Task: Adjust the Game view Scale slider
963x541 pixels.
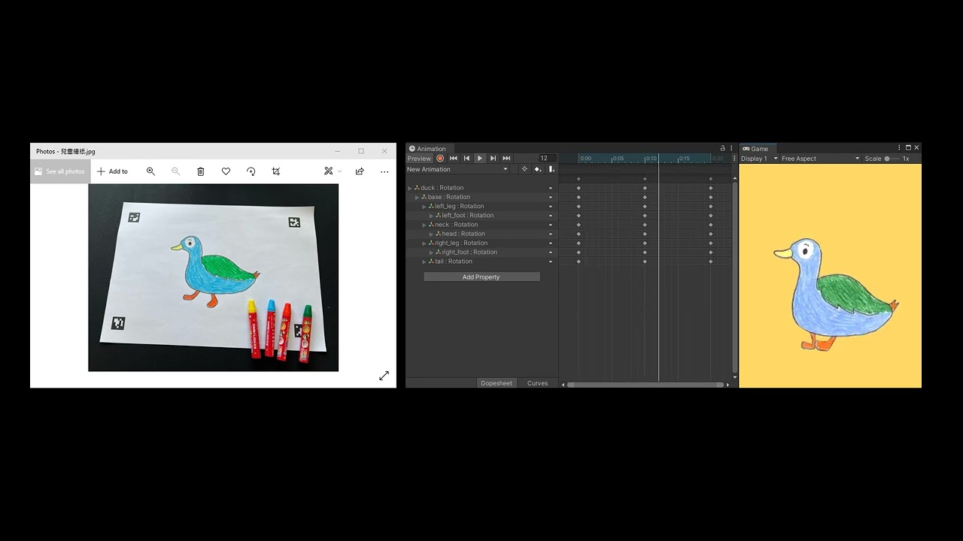Action: pyautogui.click(x=892, y=159)
